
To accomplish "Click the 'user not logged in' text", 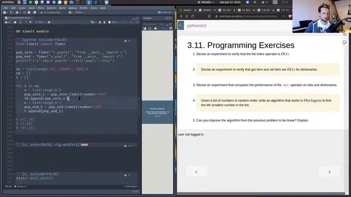I will point(191,135).
